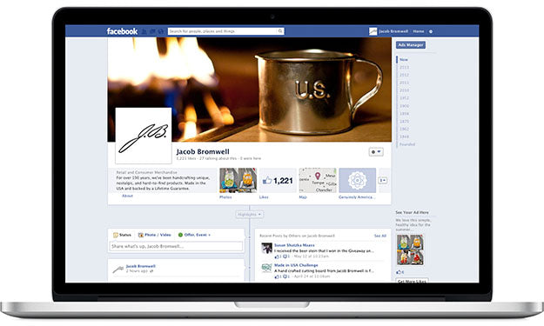This screenshot has width=544, height=326.
Task: Open Made in USA Challenge link
Action: point(296,265)
